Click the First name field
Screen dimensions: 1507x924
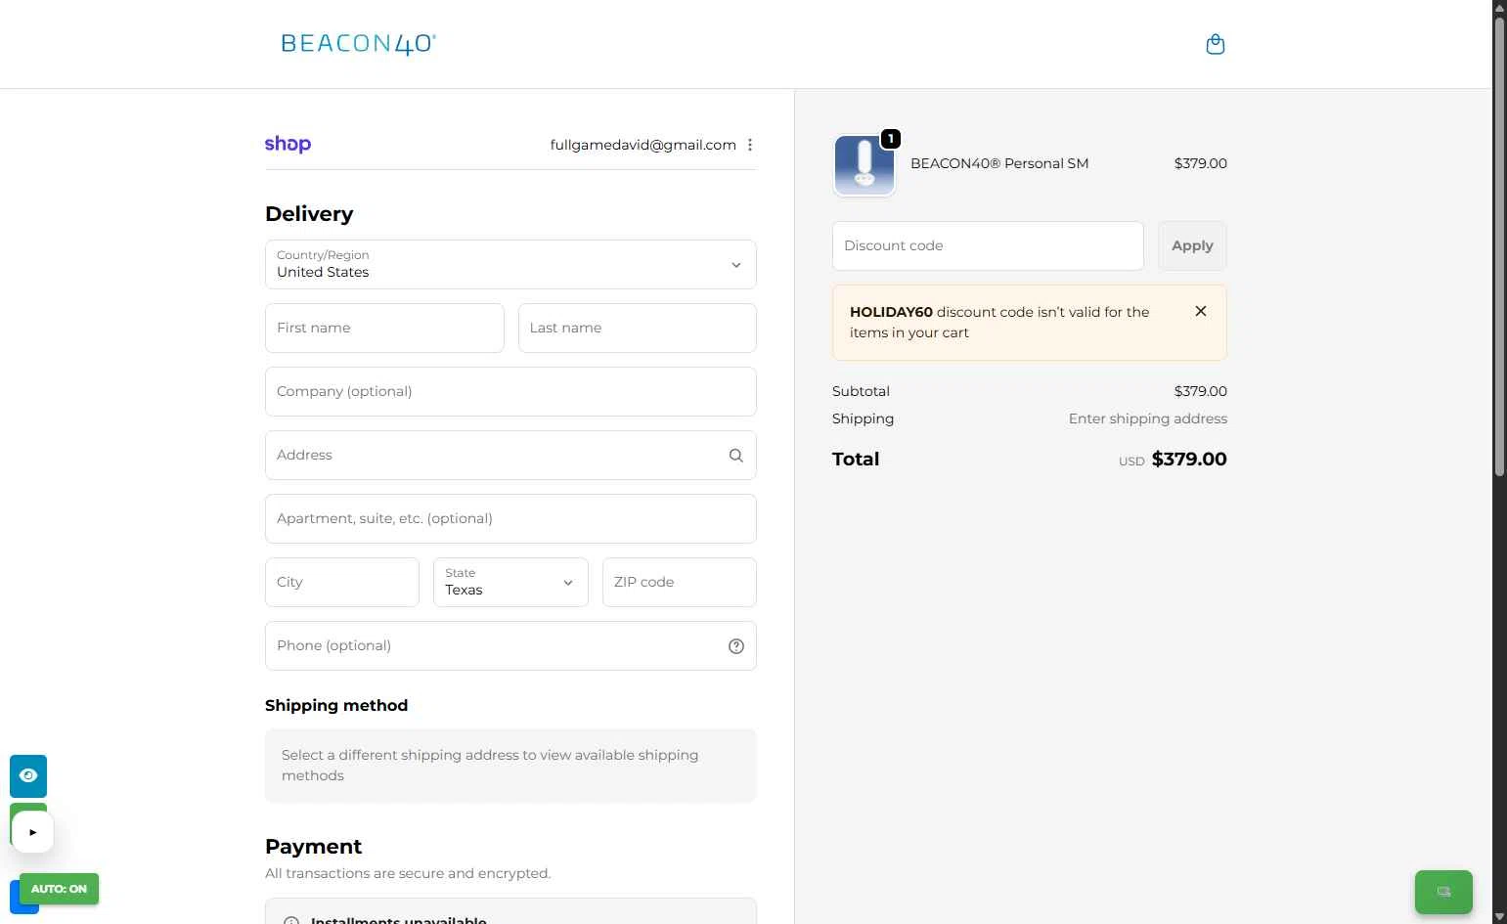[384, 328]
